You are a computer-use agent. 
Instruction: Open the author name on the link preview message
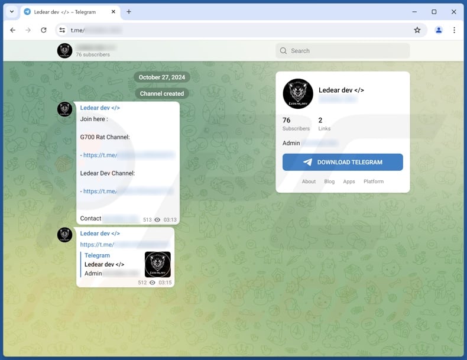tap(100, 233)
